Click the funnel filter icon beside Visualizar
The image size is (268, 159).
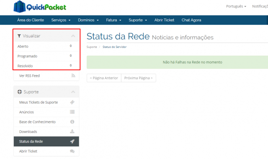click(x=19, y=36)
